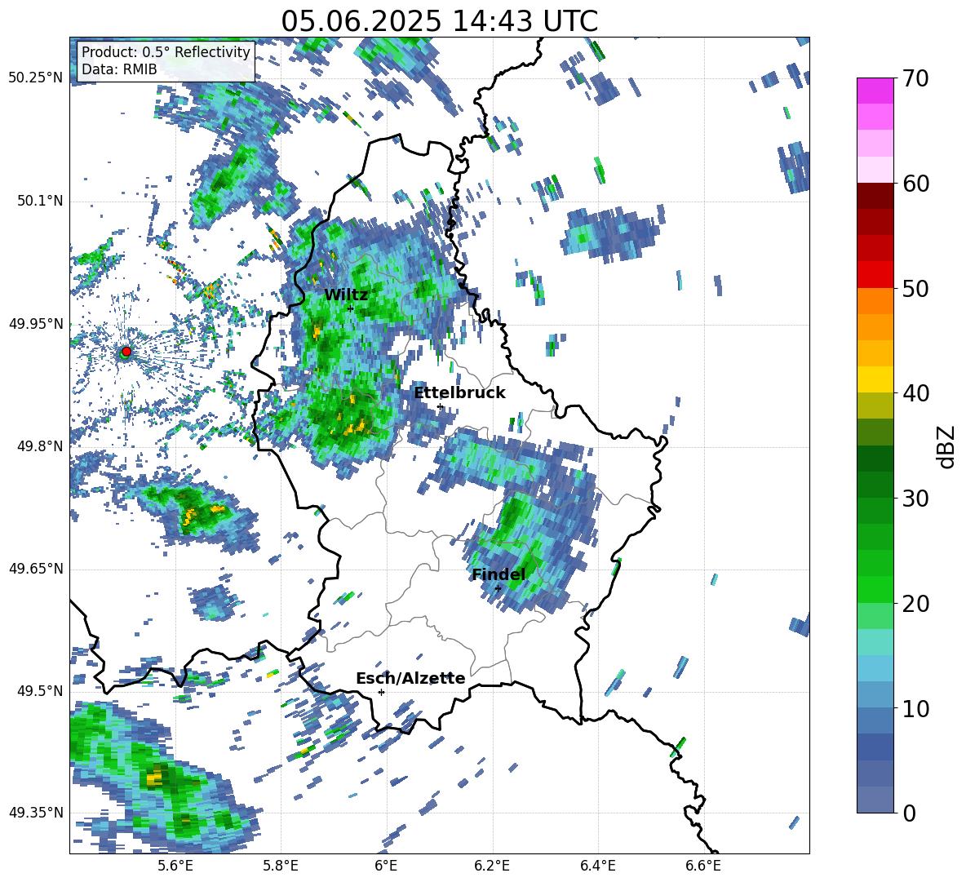Image resolution: width=966 pixels, height=882 pixels.
Task: Click the colorbar tick label 70
Action: point(915,78)
